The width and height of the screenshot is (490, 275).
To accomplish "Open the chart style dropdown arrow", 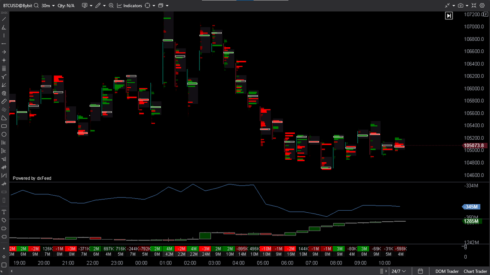I will click(x=166, y=5).
